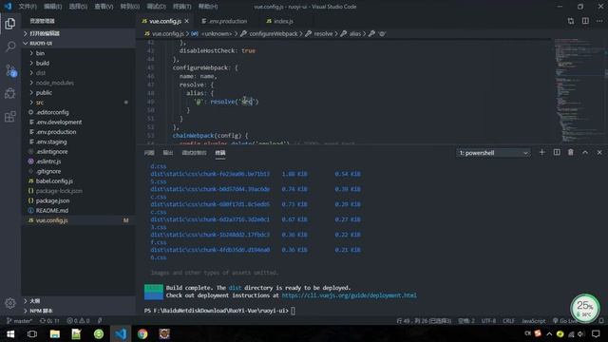Show hidden system tray icons

tap(549, 333)
